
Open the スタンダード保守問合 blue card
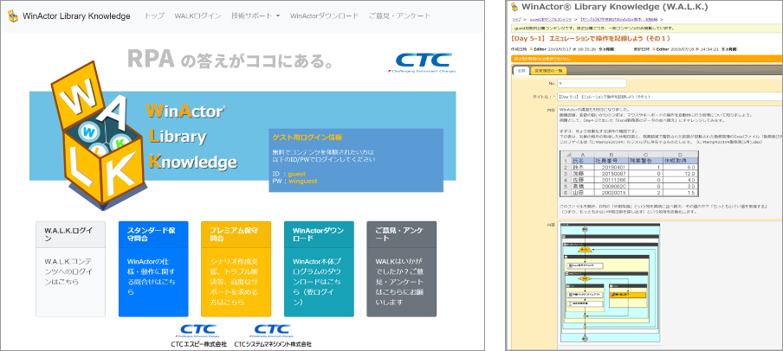[x=152, y=268]
